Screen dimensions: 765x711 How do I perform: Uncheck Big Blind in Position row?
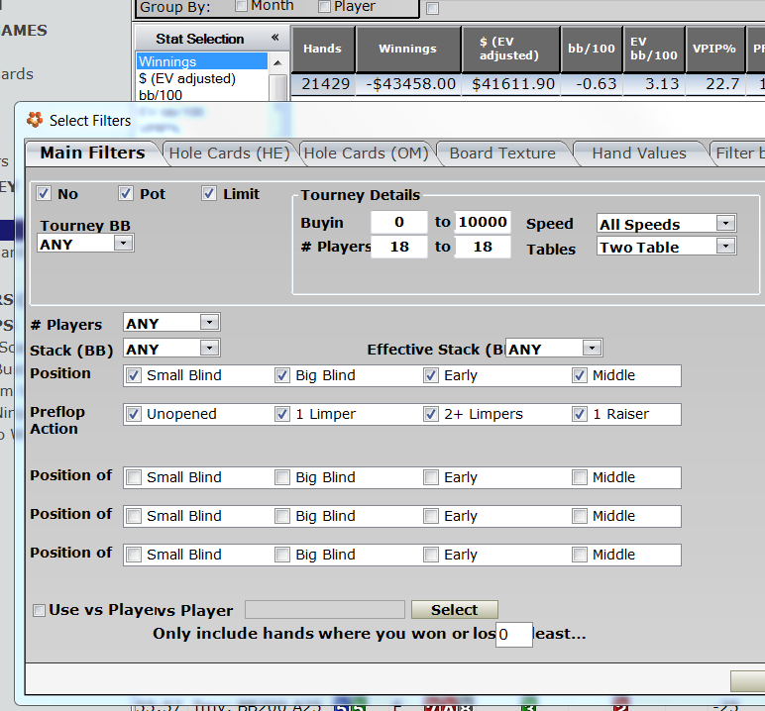click(x=282, y=375)
